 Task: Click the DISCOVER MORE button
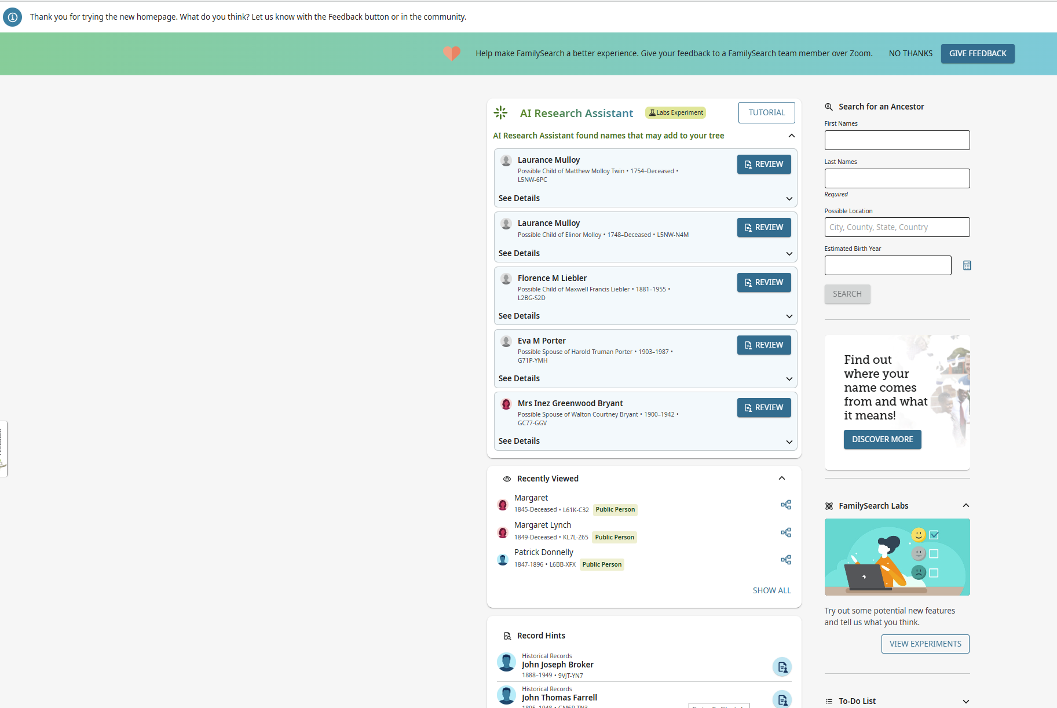(x=882, y=439)
